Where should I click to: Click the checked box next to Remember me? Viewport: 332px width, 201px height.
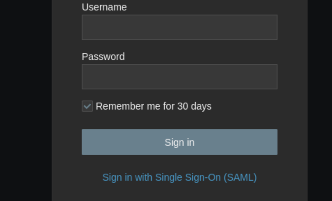(87, 106)
